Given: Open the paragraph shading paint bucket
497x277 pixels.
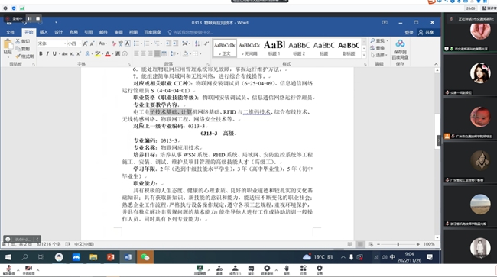Looking at the screenshot, I should (x=186, y=54).
